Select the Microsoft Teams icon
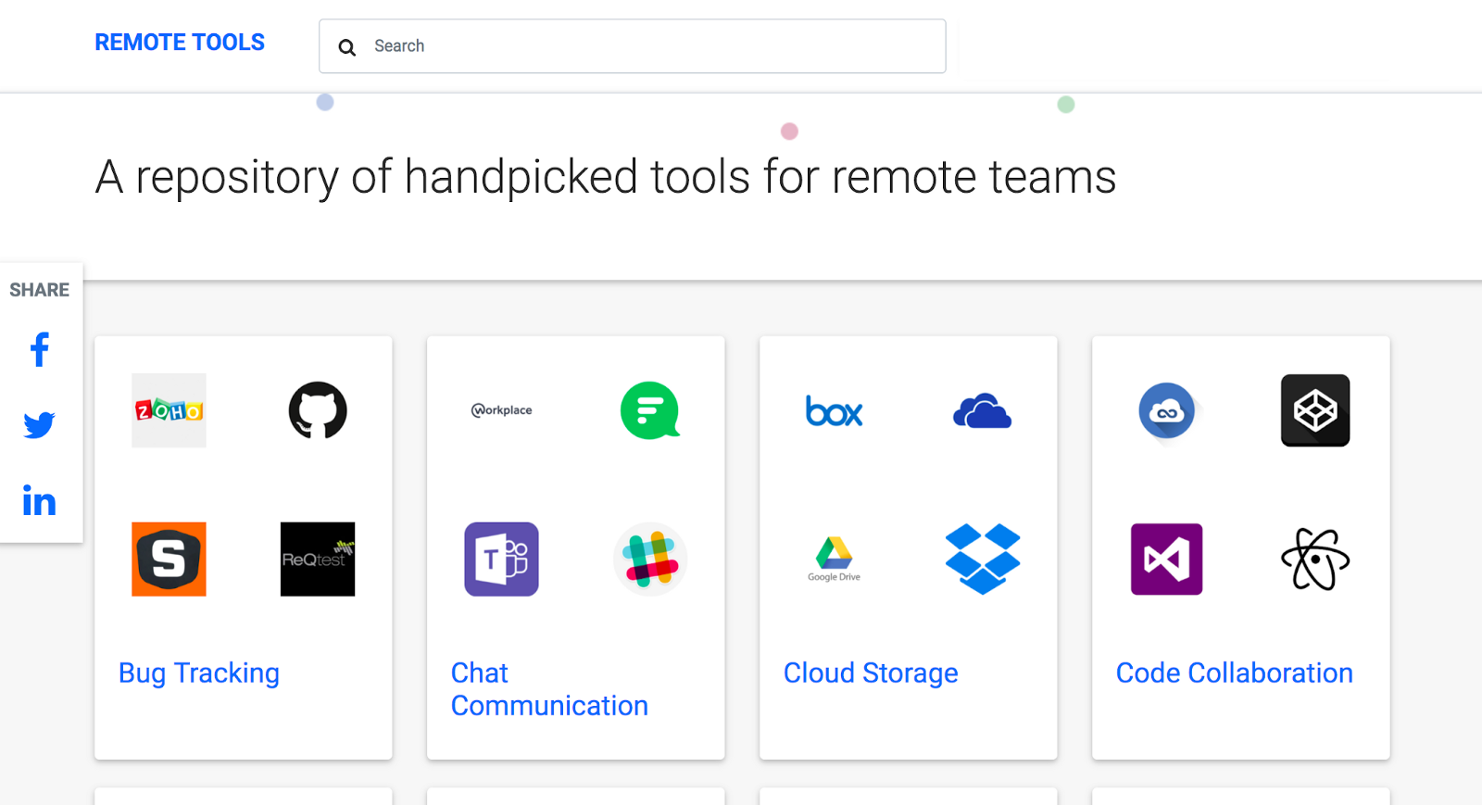1482x805 pixels. click(501, 559)
